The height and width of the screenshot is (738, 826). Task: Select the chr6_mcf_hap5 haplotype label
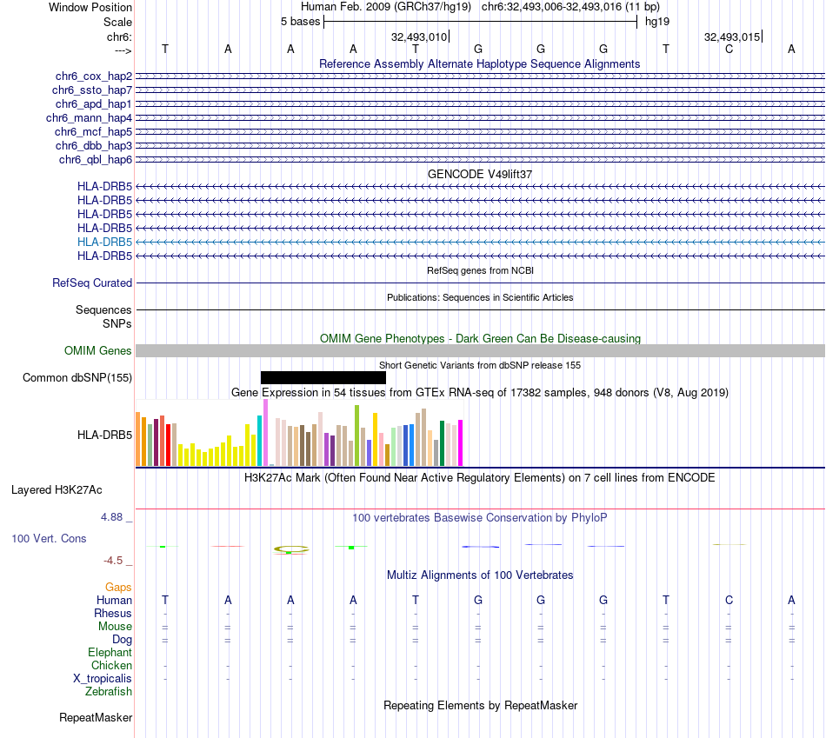93,131
